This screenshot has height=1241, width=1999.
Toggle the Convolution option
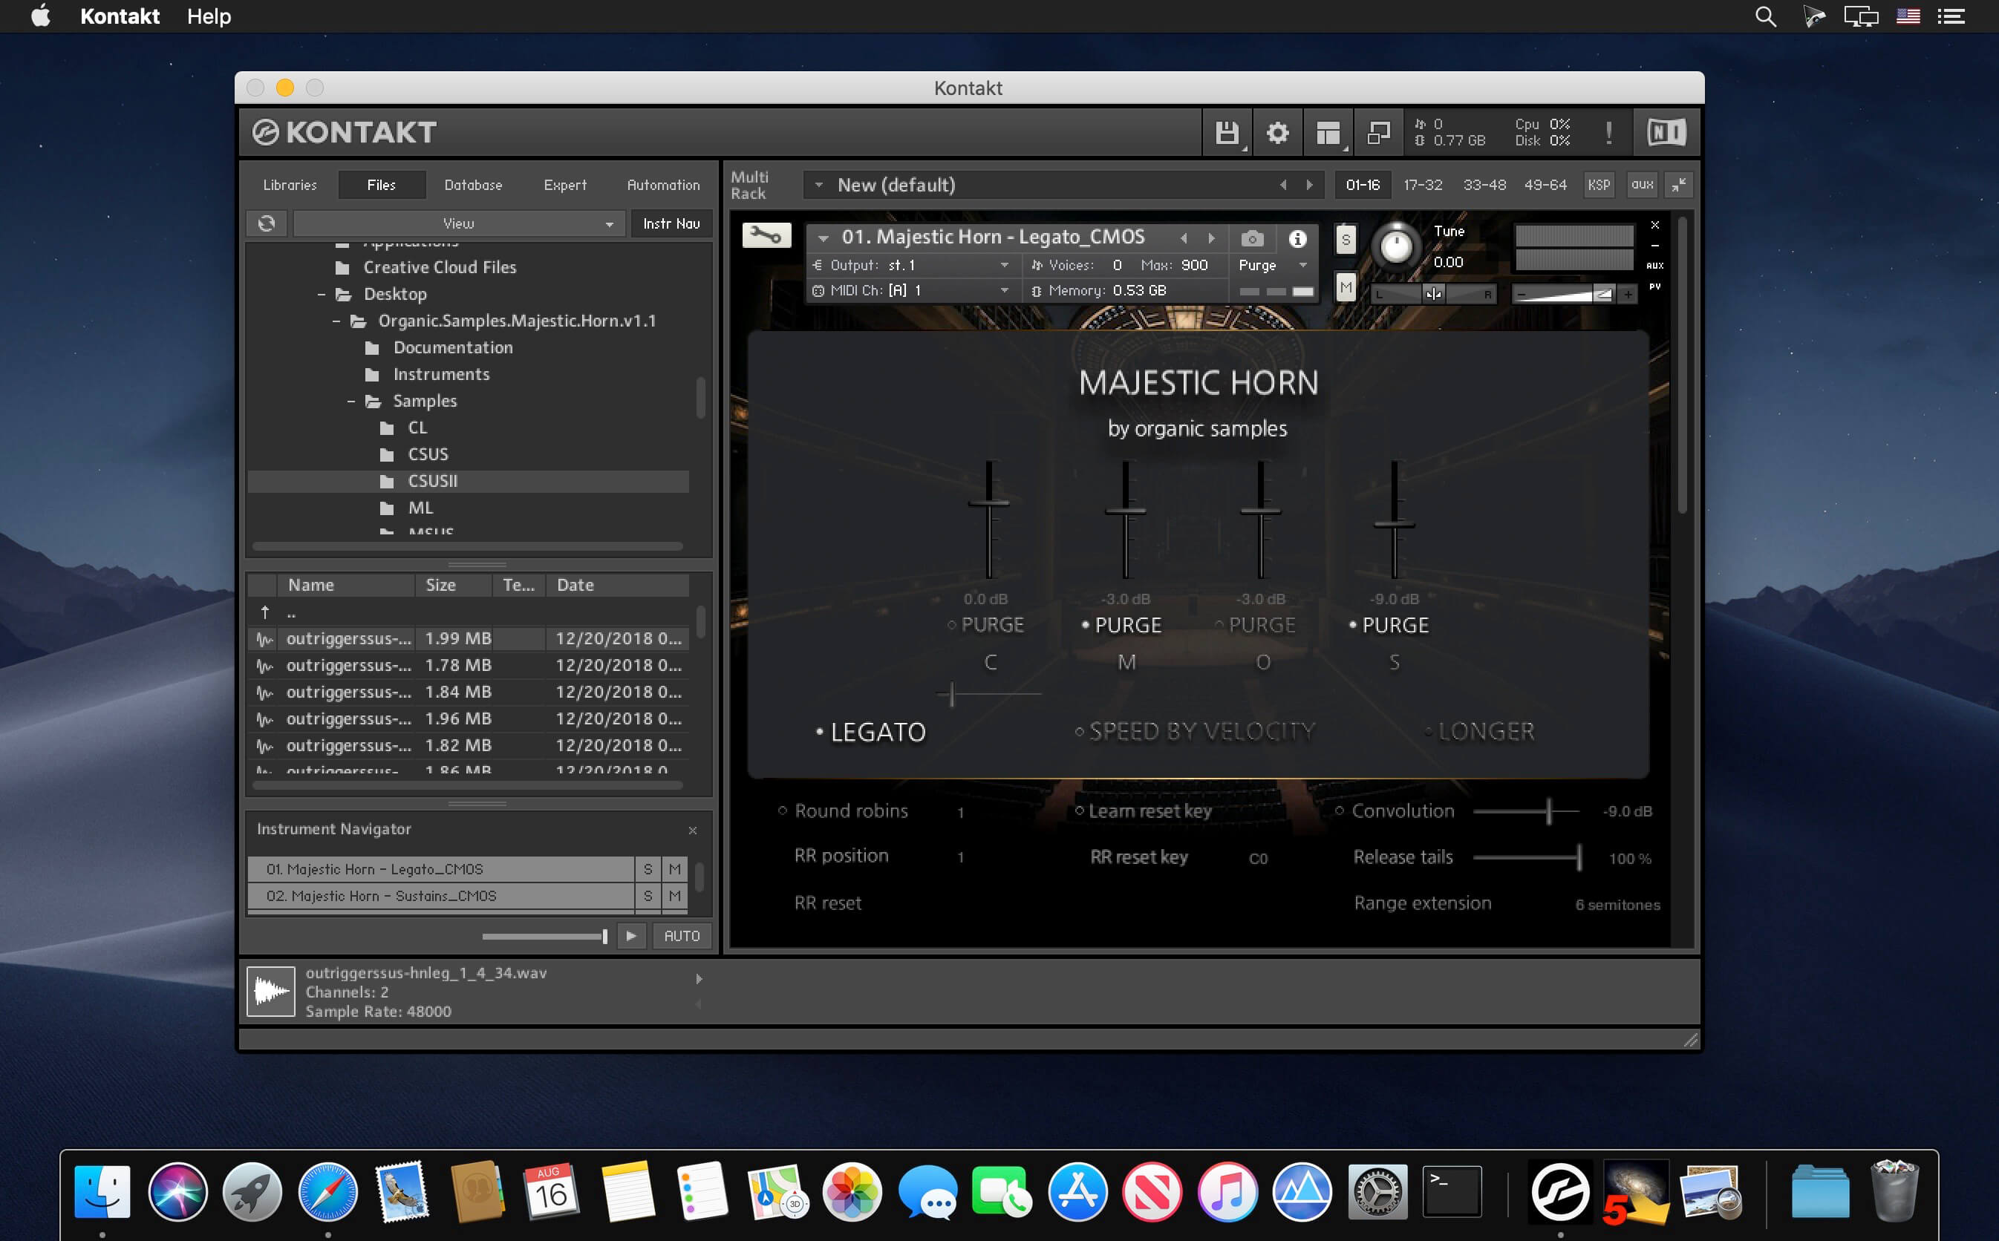tap(1394, 811)
